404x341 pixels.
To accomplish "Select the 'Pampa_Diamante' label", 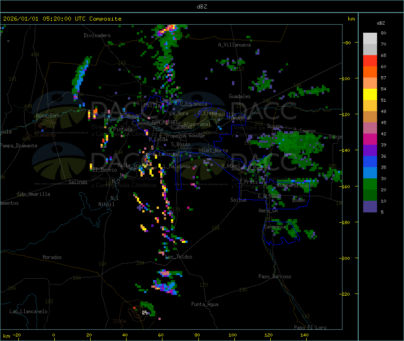I will (19, 146).
